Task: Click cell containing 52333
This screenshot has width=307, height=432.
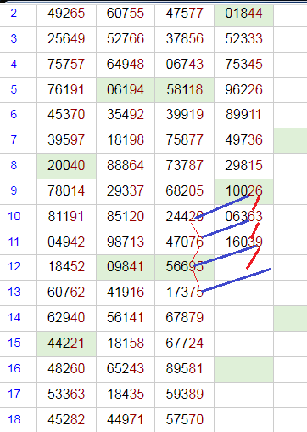Action: point(243,39)
